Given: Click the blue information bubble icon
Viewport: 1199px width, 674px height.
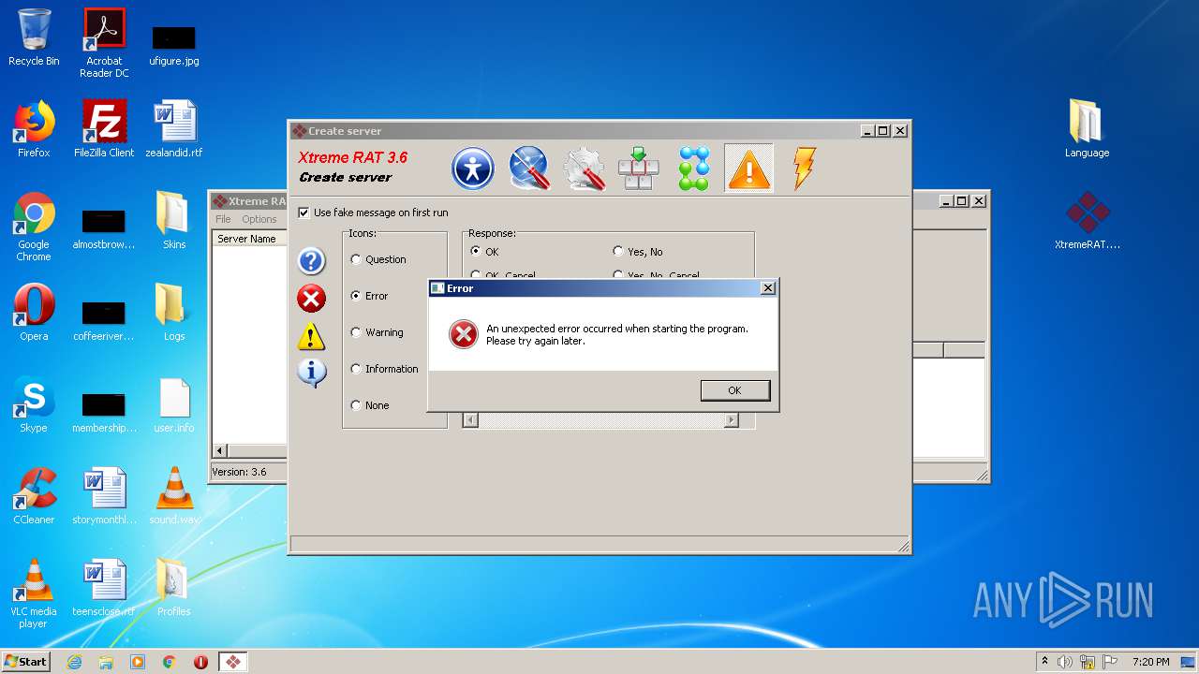Looking at the screenshot, I should (x=311, y=373).
